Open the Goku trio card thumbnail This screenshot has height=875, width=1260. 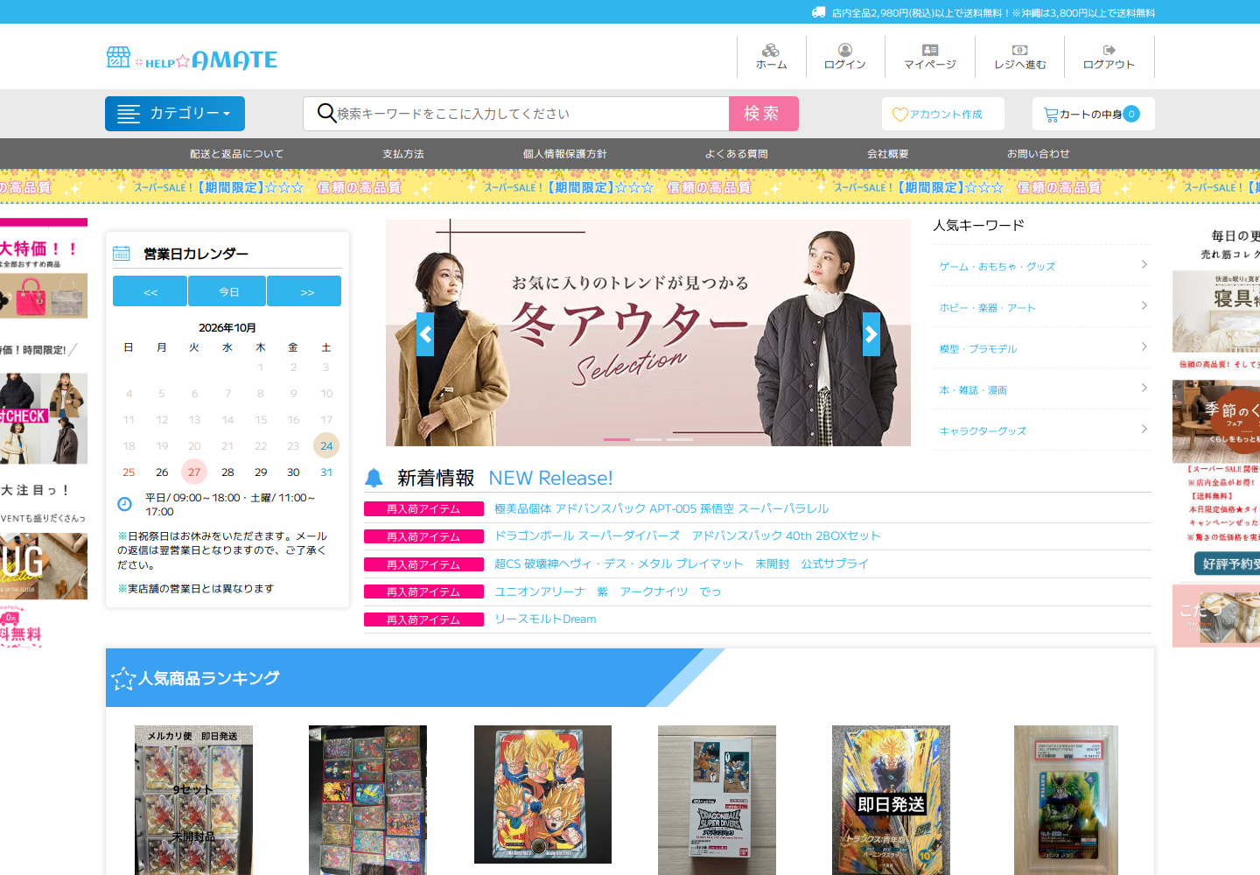542,794
